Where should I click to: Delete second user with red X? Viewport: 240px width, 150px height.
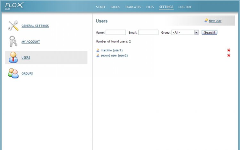pos(229,55)
